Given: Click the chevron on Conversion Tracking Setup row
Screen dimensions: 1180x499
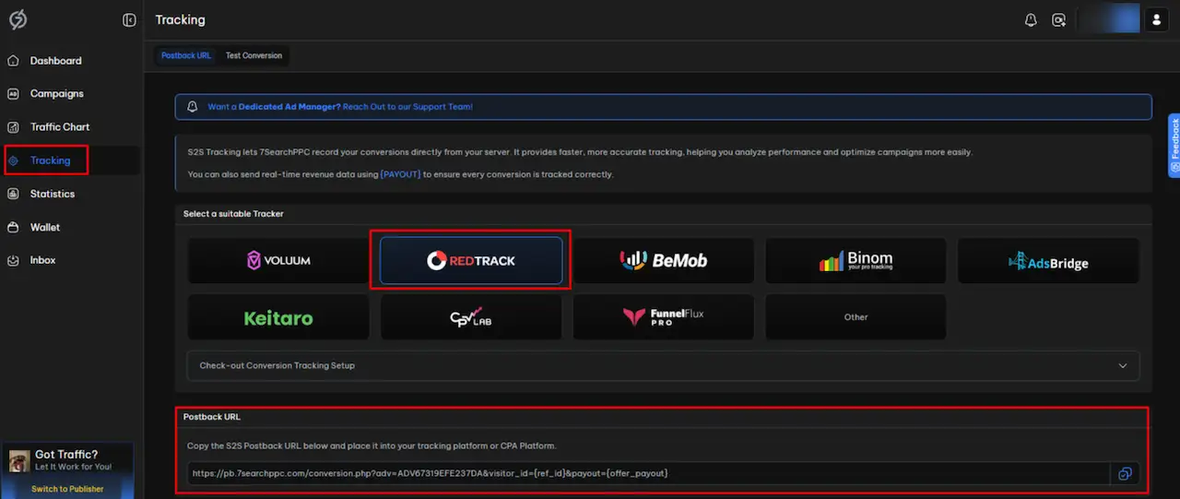Looking at the screenshot, I should (x=1123, y=365).
